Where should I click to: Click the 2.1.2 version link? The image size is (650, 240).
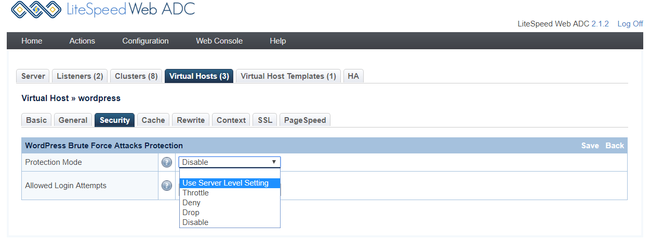click(600, 24)
